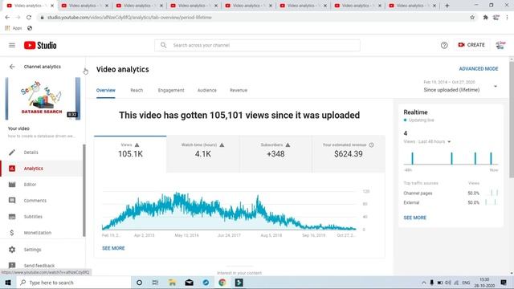The height and width of the screenshot is (289, 514).
Task: Click the Channel pages traffic source row
Action: click(x=451, y=193)
